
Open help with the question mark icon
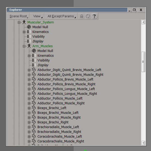point(94,16)
